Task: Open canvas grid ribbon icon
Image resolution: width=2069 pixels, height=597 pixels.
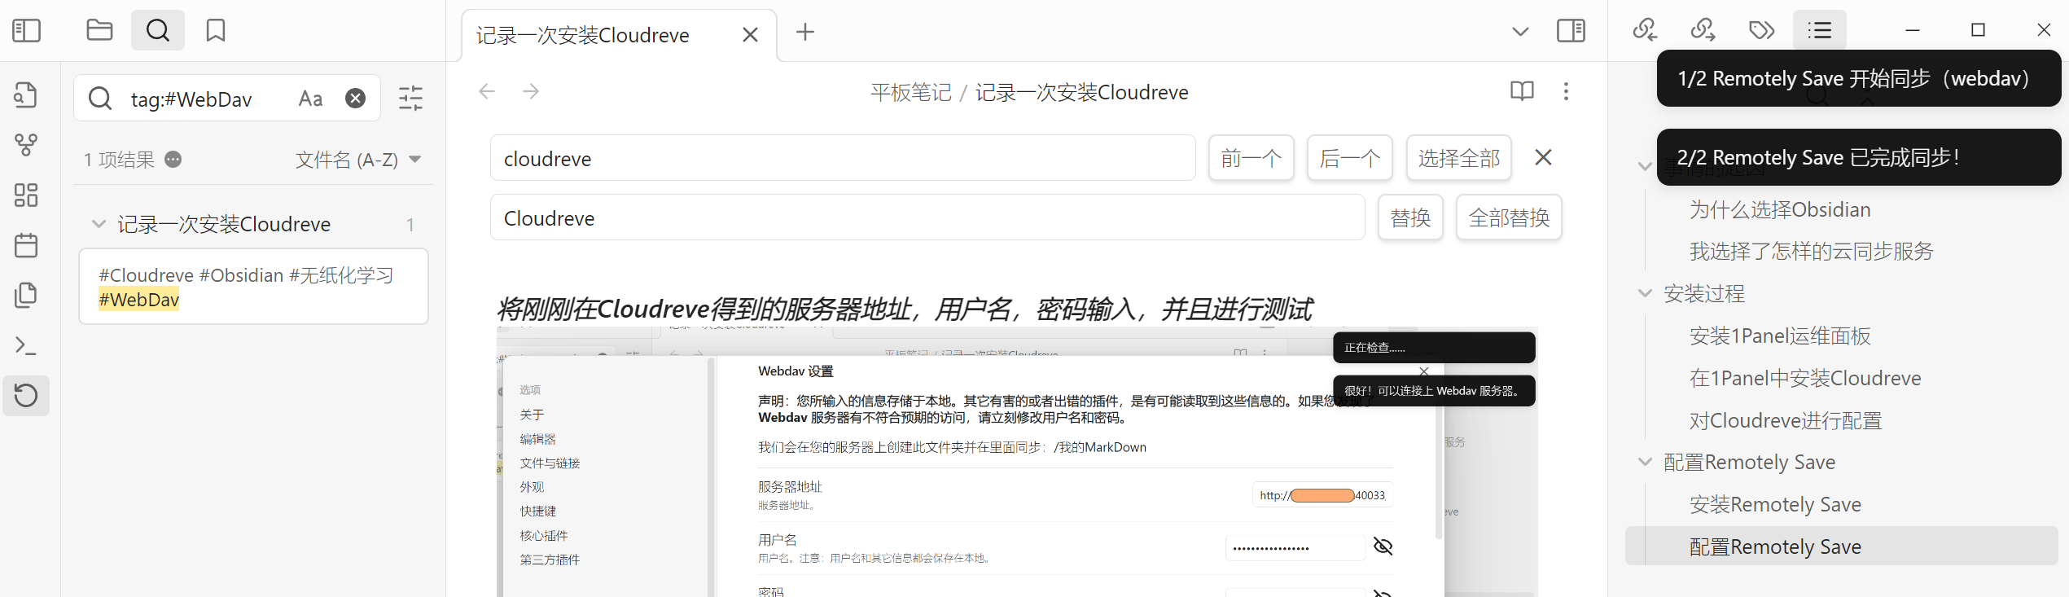Action: [26, 195]
